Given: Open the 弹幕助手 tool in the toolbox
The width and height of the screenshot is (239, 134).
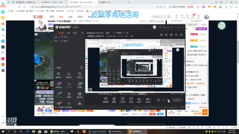Looking at the screenshot, I should pyautogui.click(x=58, y=75).
